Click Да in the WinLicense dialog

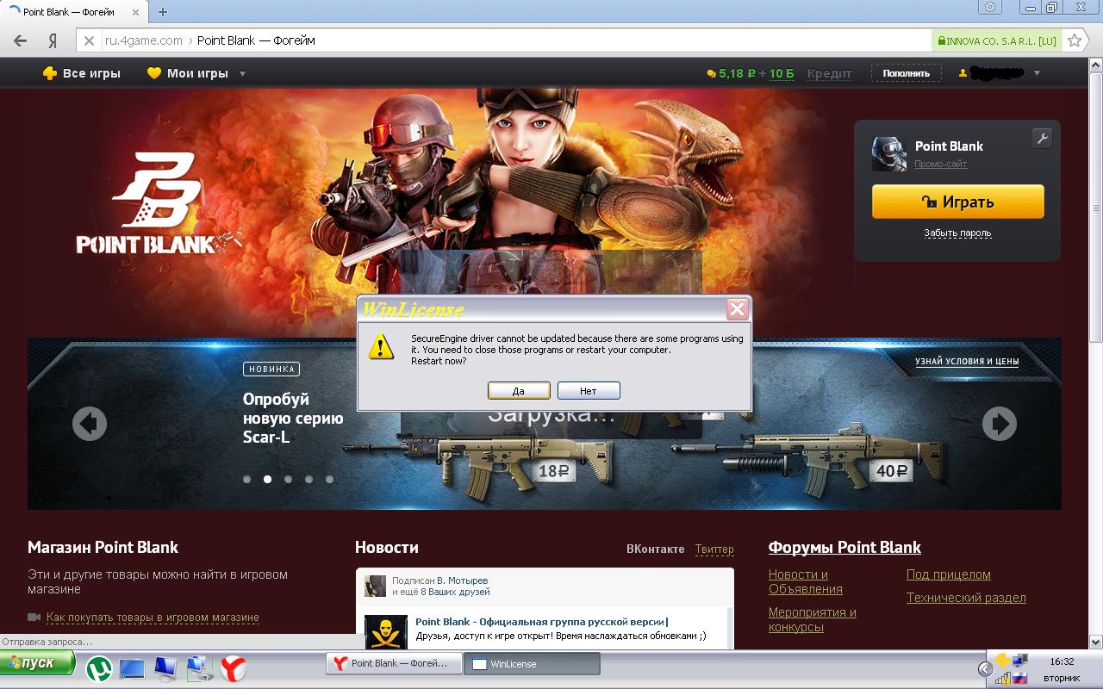pyautogui.click(x=519, y=391)
